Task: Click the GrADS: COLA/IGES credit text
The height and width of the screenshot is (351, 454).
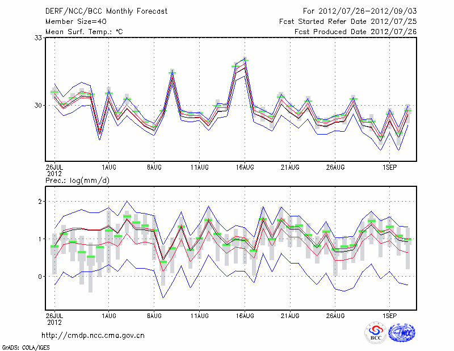Action: click(x=25, y=346)
